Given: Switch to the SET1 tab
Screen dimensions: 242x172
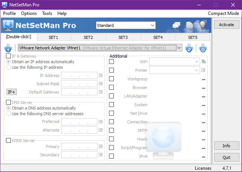Looking at the screenshot, I should pos(54,37).
